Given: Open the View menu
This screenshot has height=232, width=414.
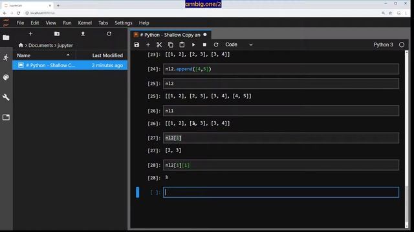Looking at the screenshot, I should point(50,23).
